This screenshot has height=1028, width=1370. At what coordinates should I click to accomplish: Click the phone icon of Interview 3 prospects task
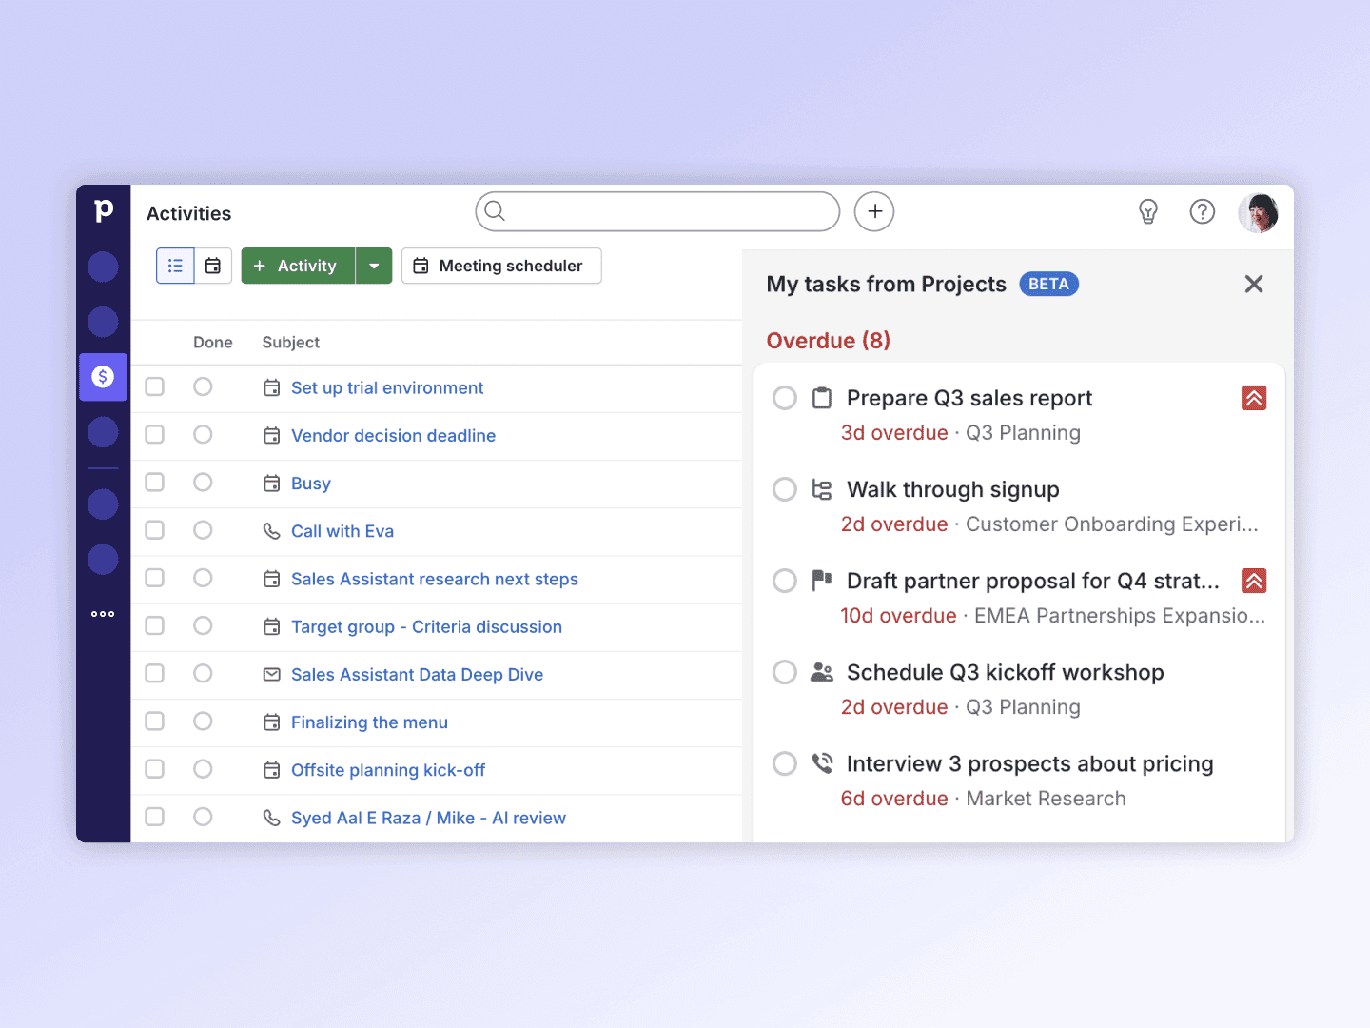(822, 763)
